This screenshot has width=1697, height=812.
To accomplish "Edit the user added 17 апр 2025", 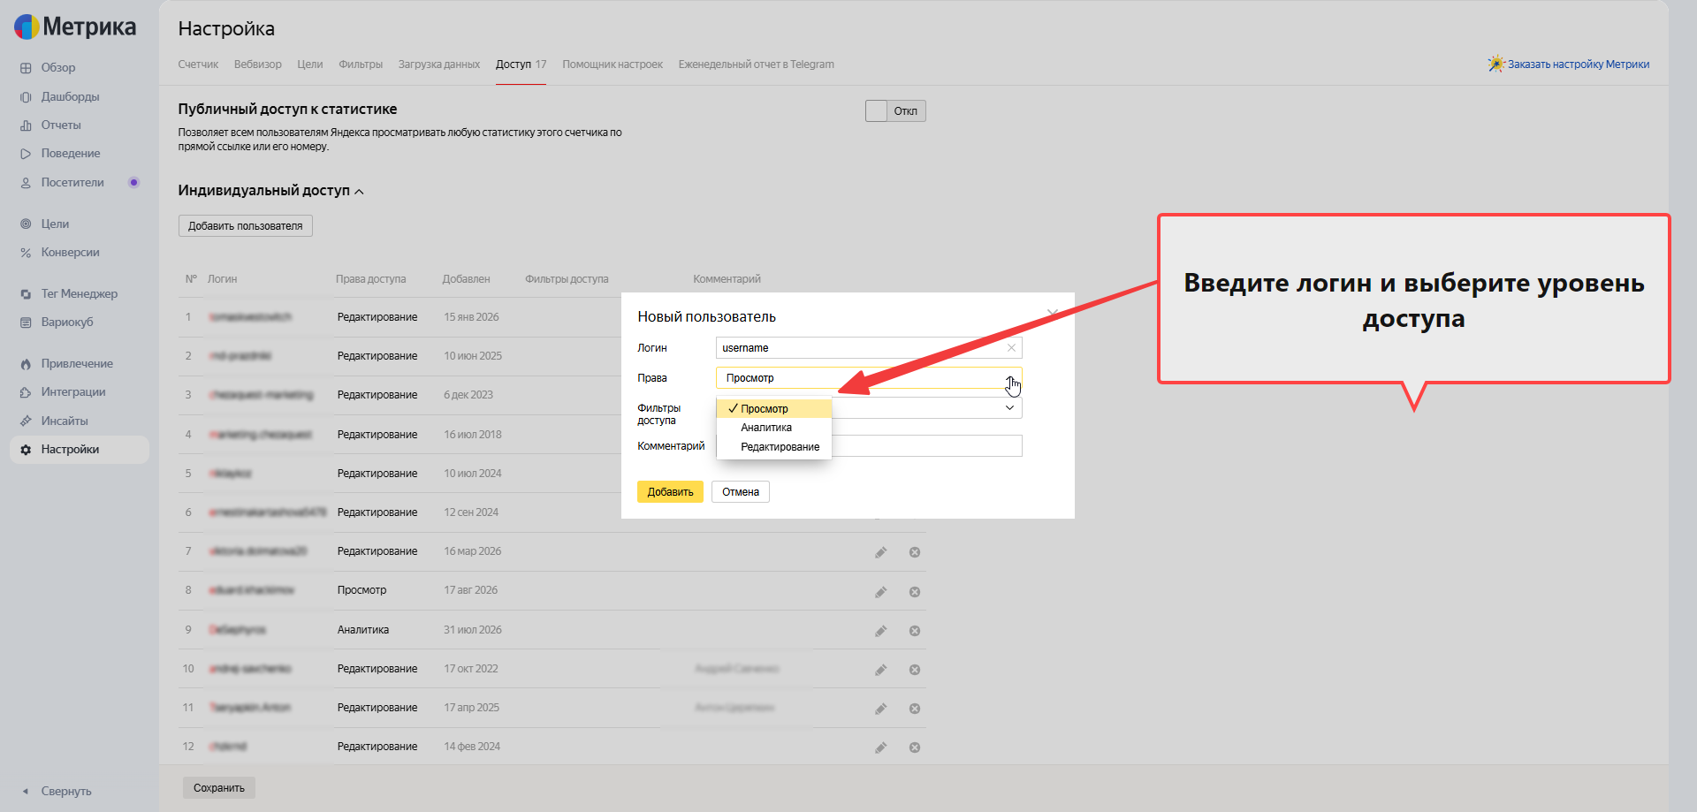I will click(x=881, y=709).
